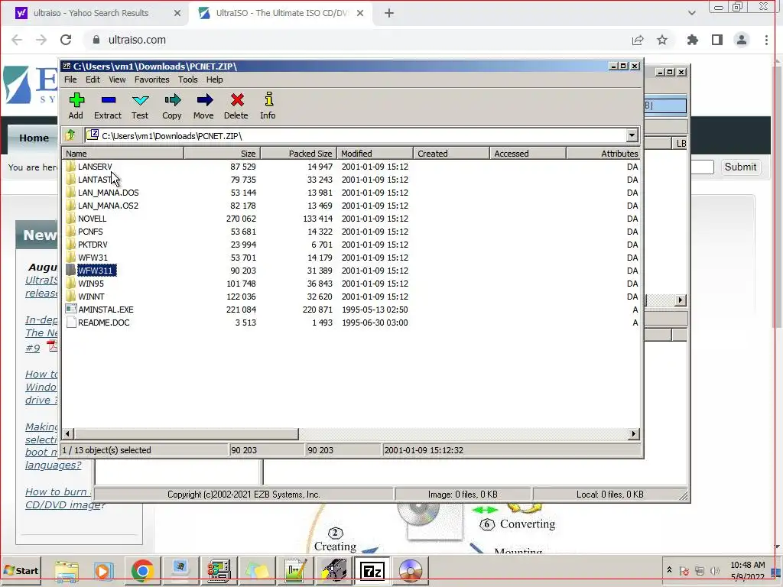Select the WFW31 folder
This screenshot has height=587, width=783.
93,258
